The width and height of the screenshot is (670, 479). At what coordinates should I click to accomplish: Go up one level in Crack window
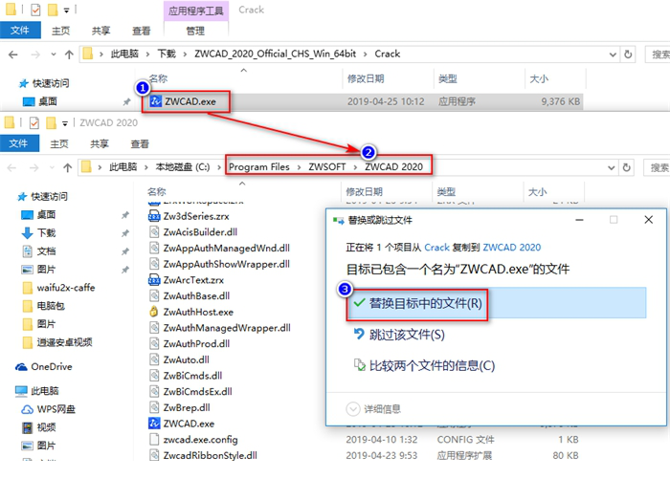tap(69, 54)
